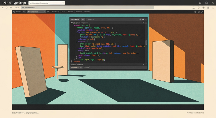This screenshot has width=216, height=118.
Task: Click the page icon next to the navigation arrows
Action: click(11, 8)
